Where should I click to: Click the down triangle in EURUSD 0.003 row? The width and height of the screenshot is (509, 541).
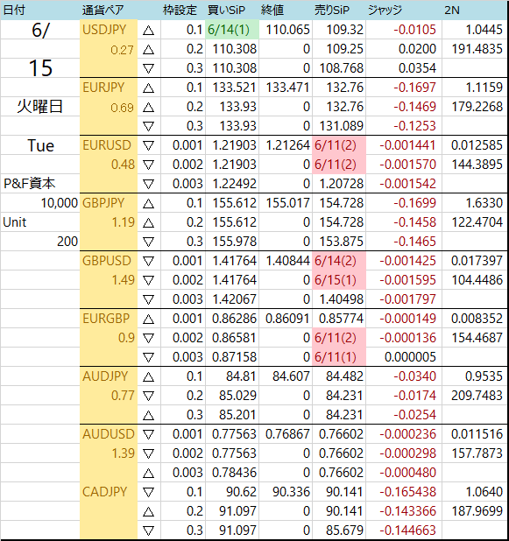point(148,184)
